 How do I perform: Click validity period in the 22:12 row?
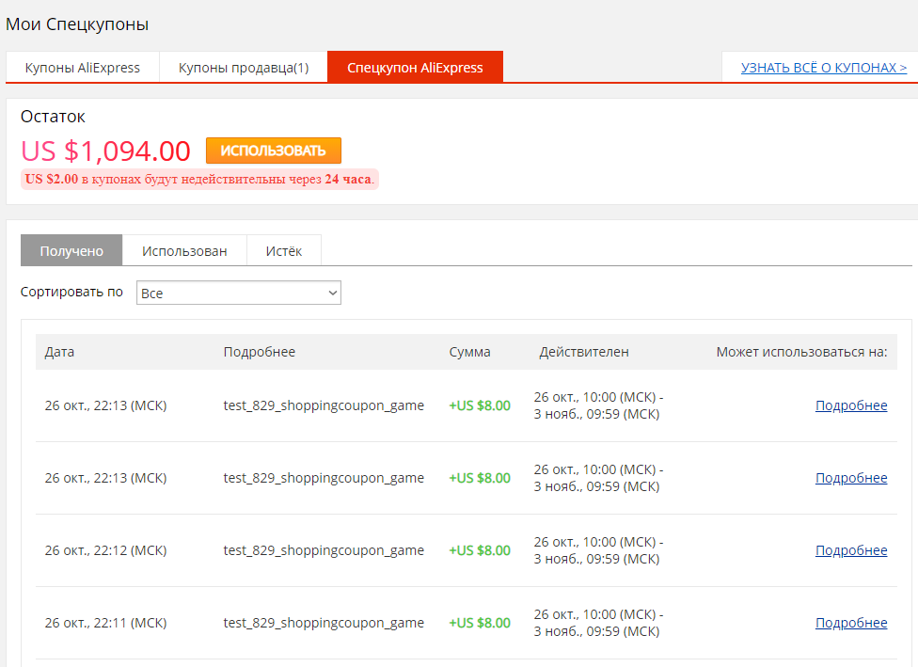(x=598, y=550)
